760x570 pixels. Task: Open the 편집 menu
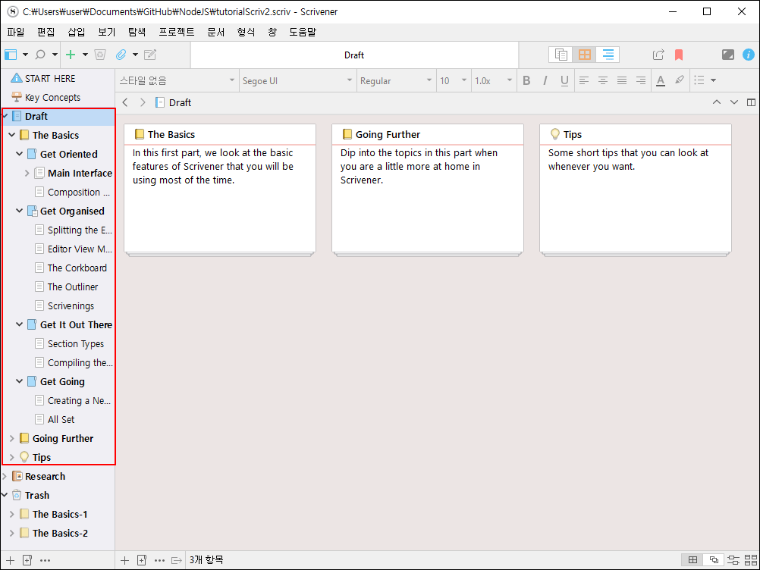pos(46,32)
